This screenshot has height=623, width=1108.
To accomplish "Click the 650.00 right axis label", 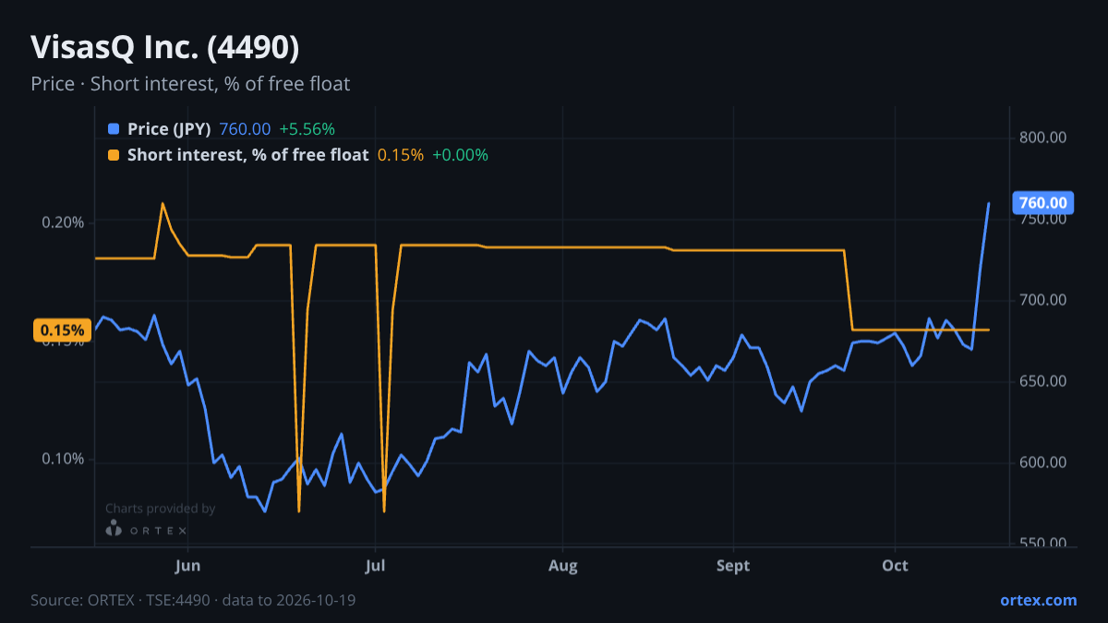I will tap(1043, 381).
